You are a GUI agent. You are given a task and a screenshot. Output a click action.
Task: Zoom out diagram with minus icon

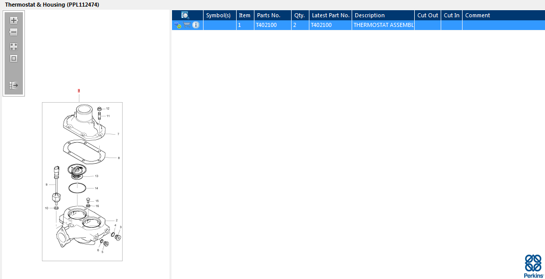pos(14,33)
